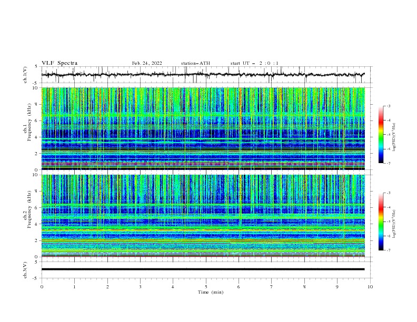The image size is (417, 322).
Task: Click the start UT time label
Action: point(254,63)
